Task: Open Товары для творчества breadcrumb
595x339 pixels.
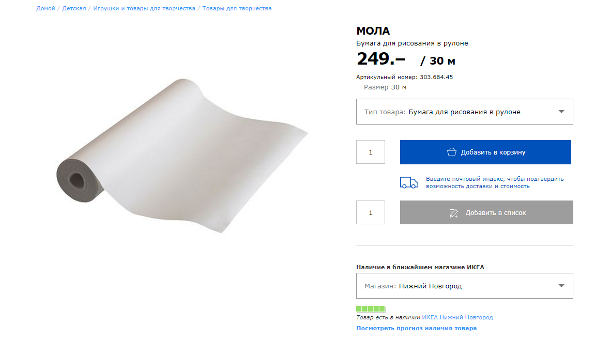Action: [x=237, y=8]
